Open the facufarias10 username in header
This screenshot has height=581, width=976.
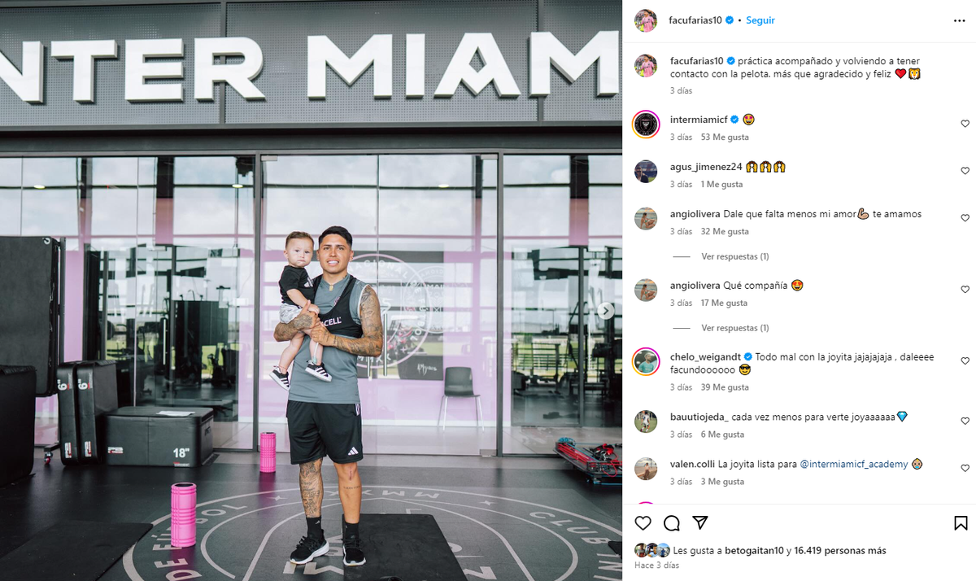pos(696,20)
